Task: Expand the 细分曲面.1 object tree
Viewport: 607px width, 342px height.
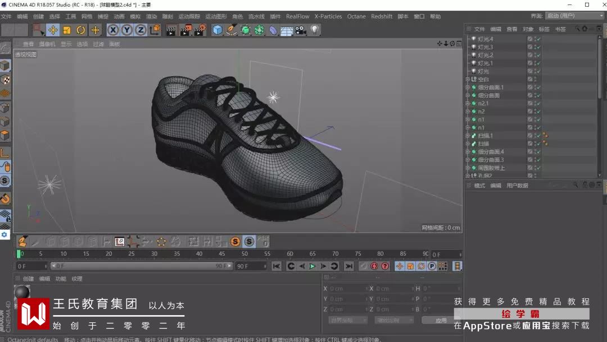Action: pyautogui.click(x=467, y=87)
